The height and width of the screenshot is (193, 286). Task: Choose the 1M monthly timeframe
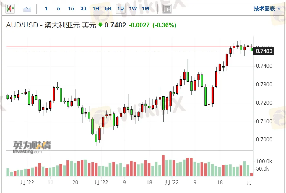(x=145, y=9)
